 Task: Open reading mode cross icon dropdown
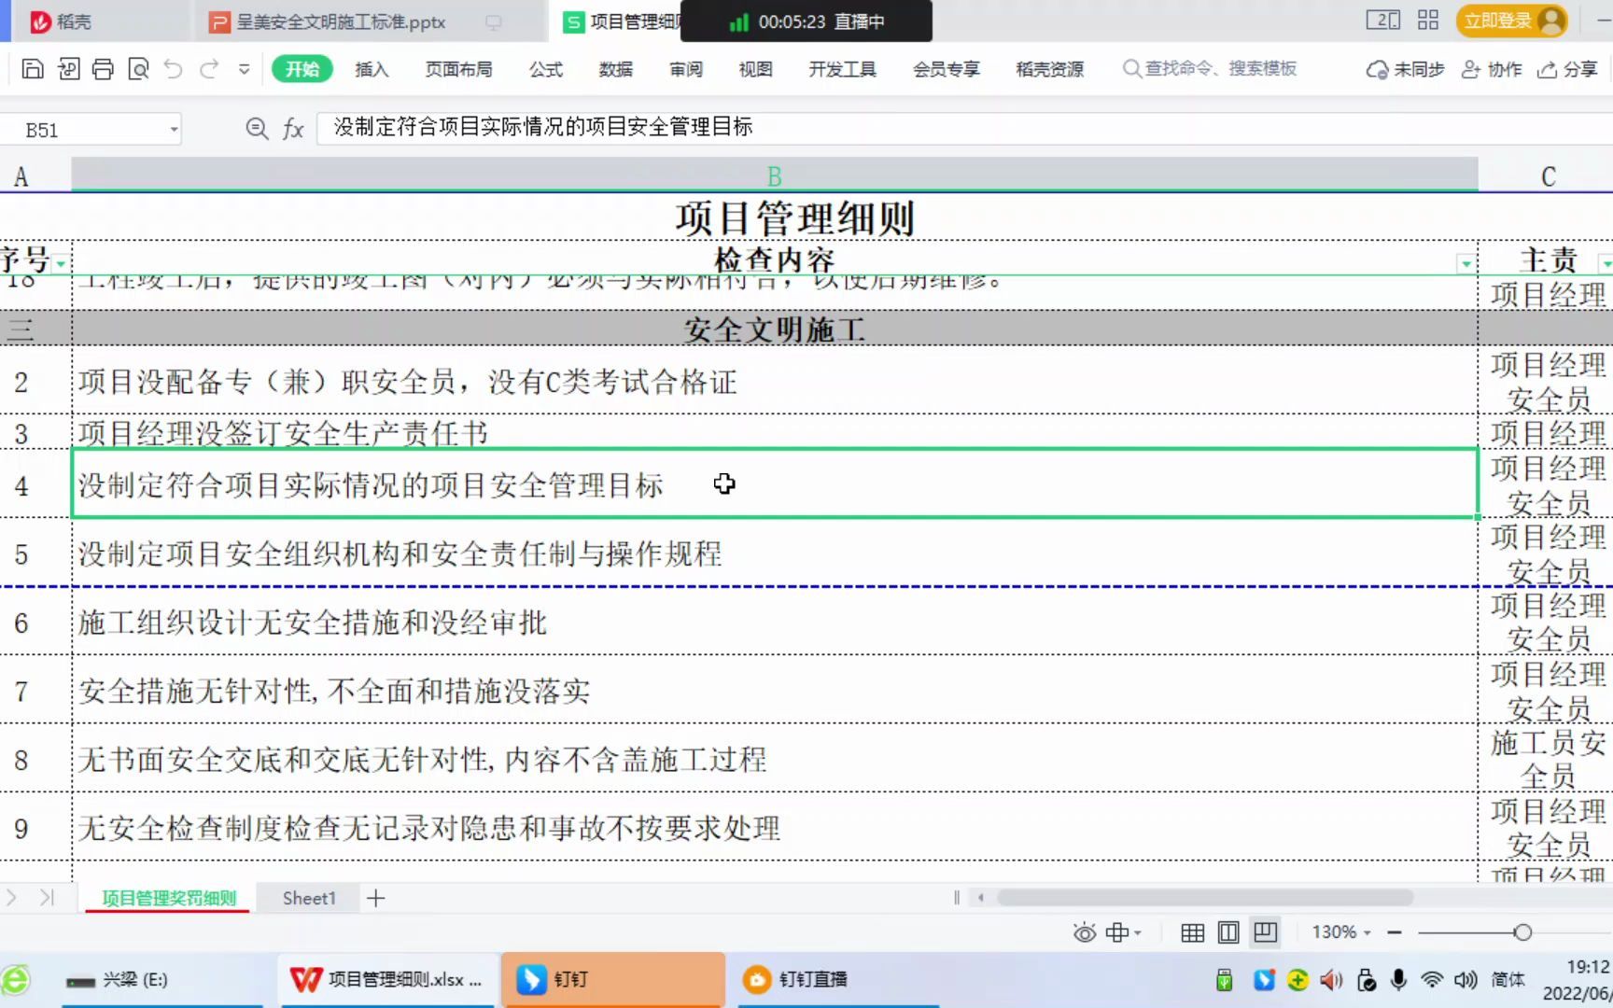1123,932
